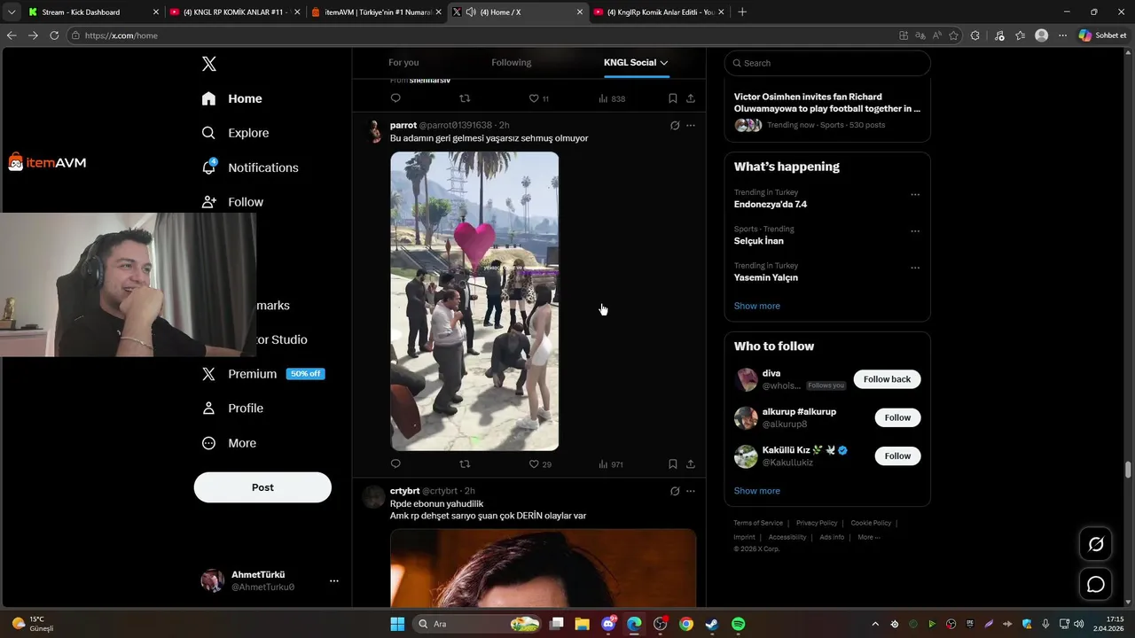
Task: Switch to itemAVM browser tab
Action: (377, 12)
